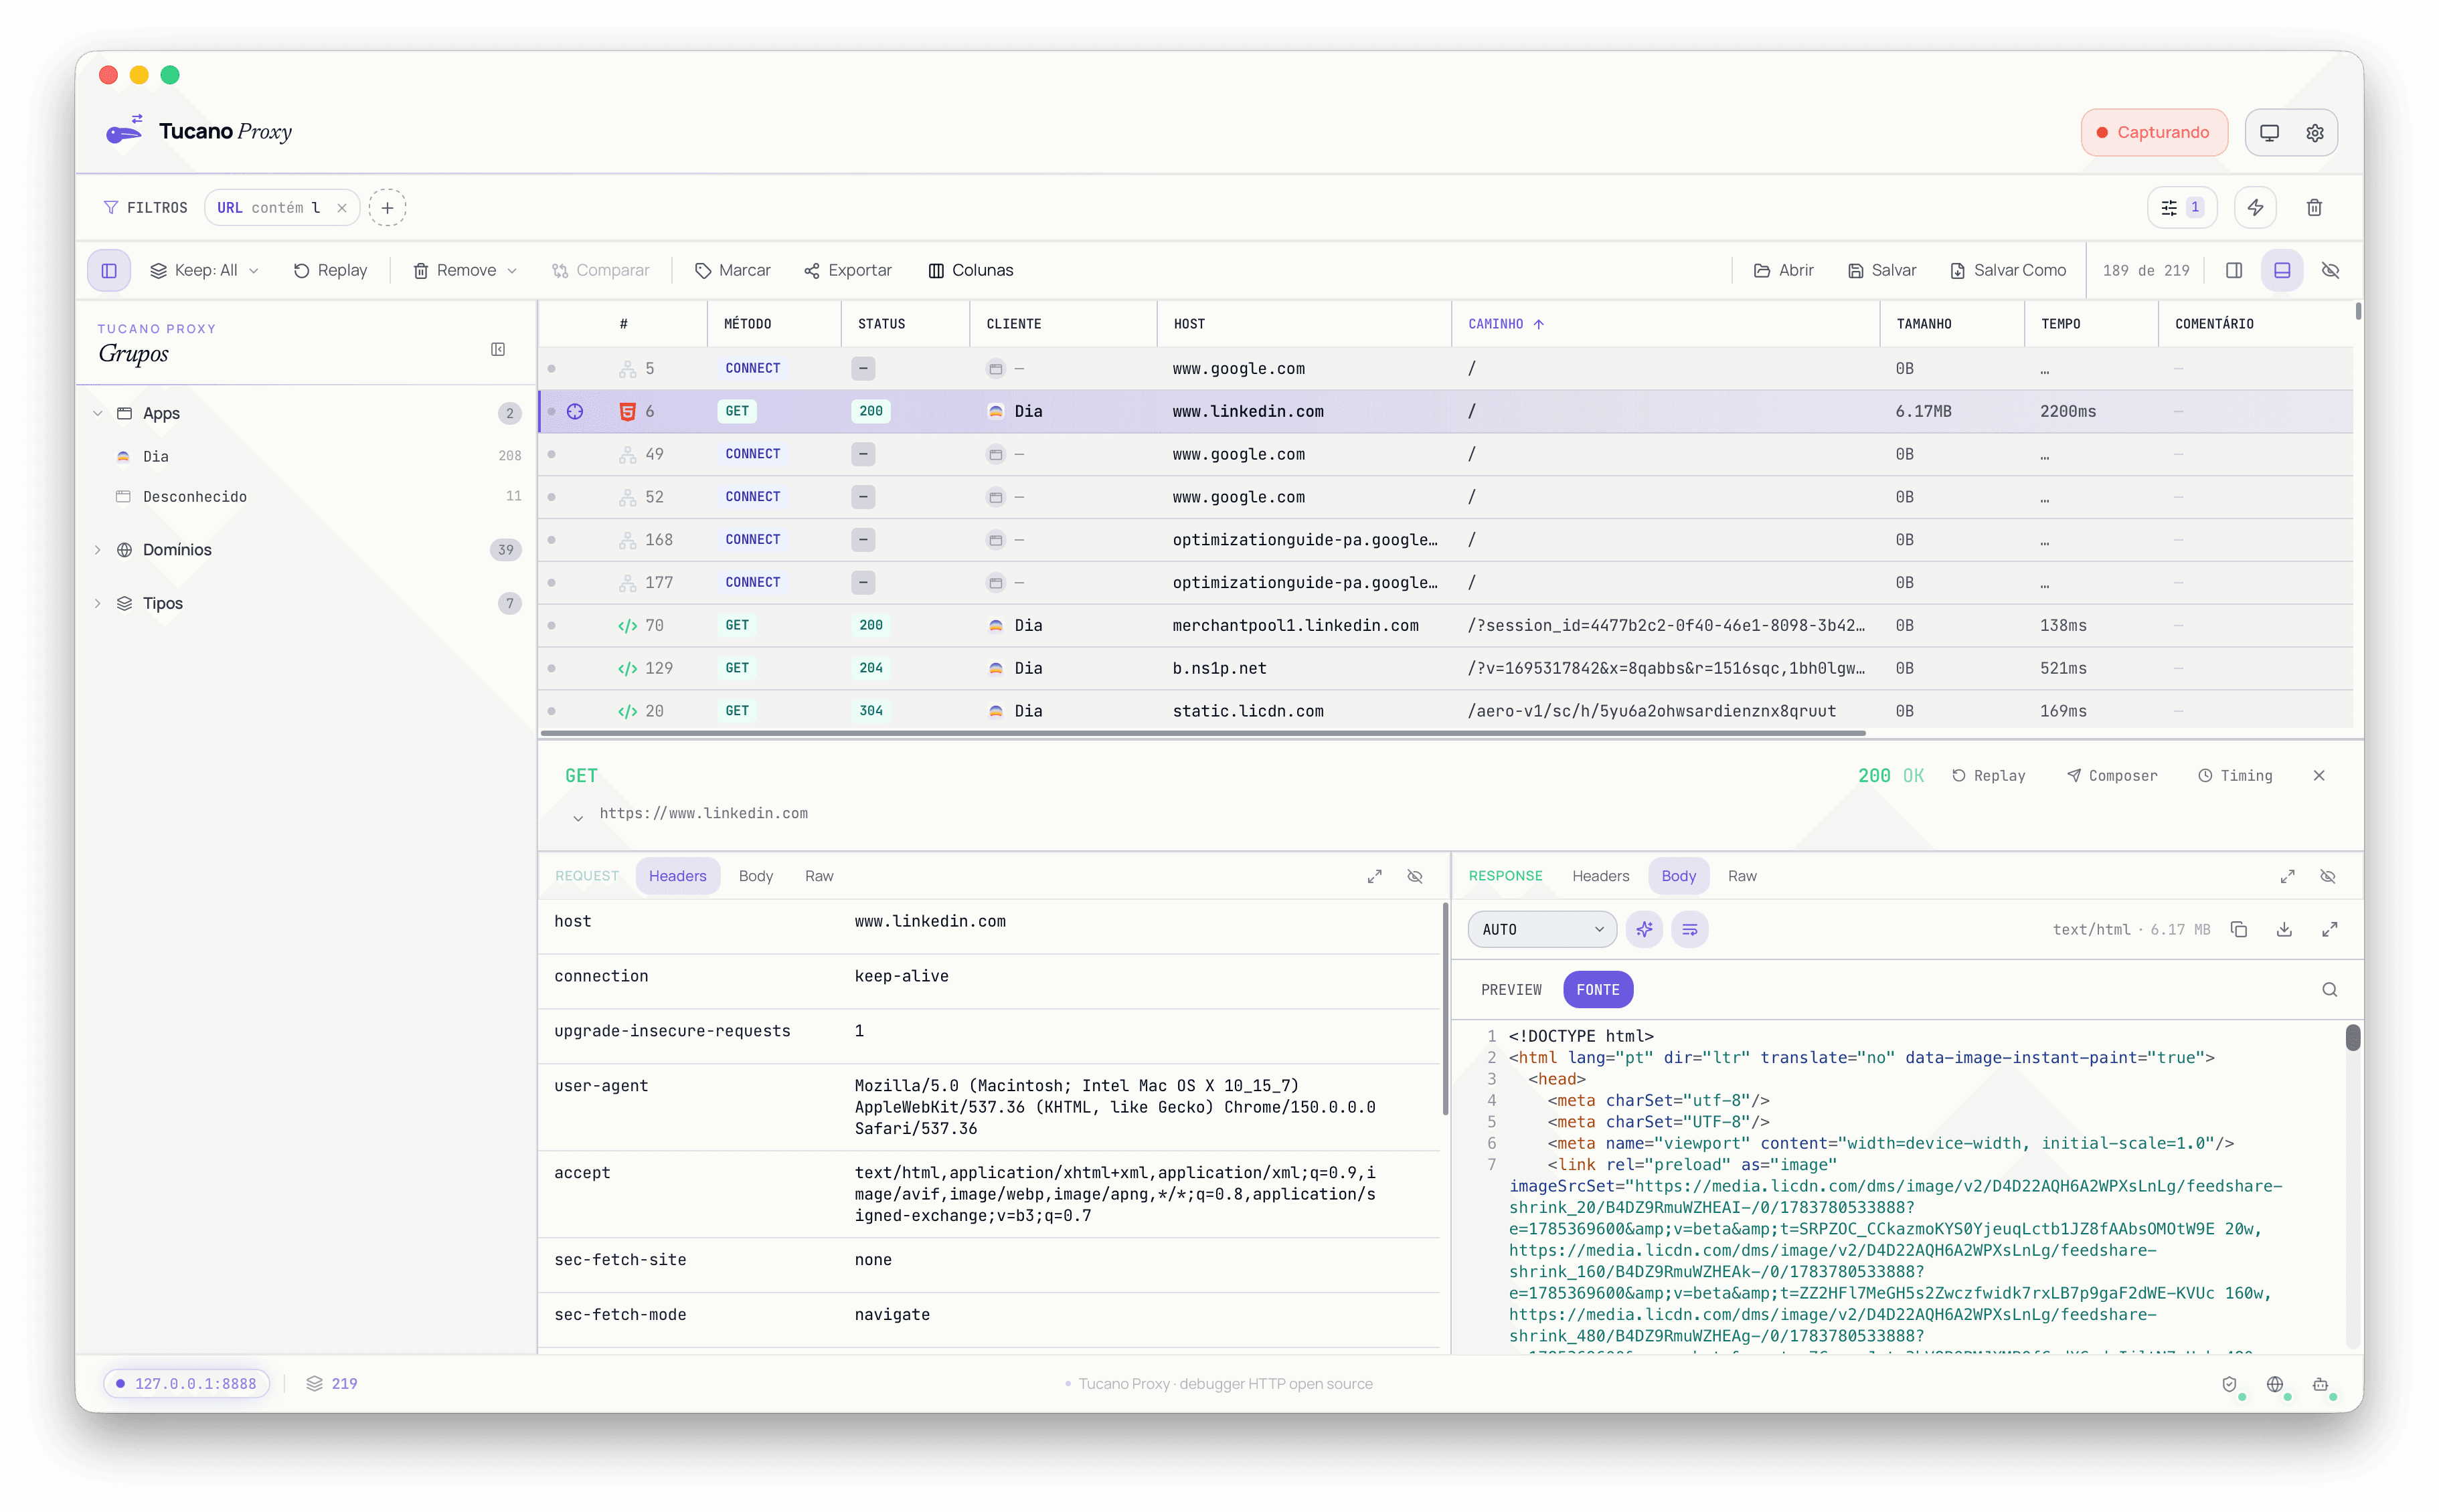Collapse the Apps group
This screenshot has height=1512, width=2439.
pos(98,413)
